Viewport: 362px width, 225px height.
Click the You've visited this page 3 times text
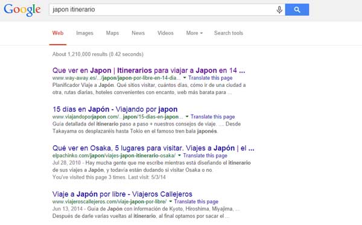click(x=109, y=177)
